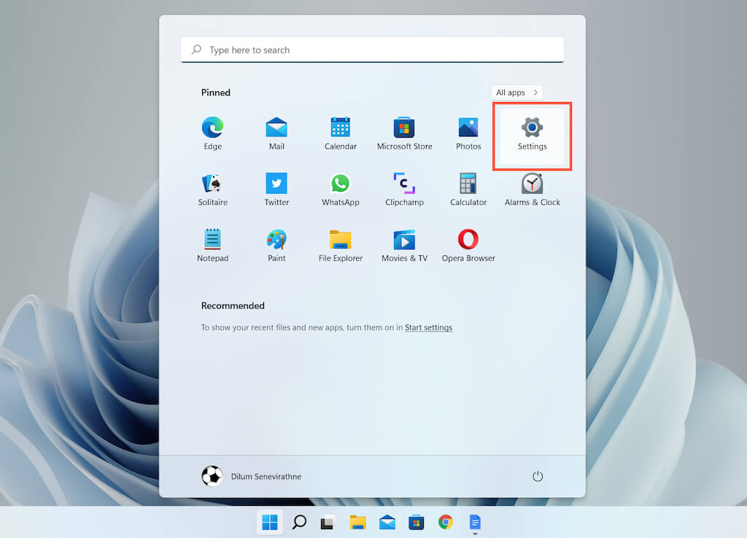Launch WhatsApp from the Start menu

coord(340,190)
